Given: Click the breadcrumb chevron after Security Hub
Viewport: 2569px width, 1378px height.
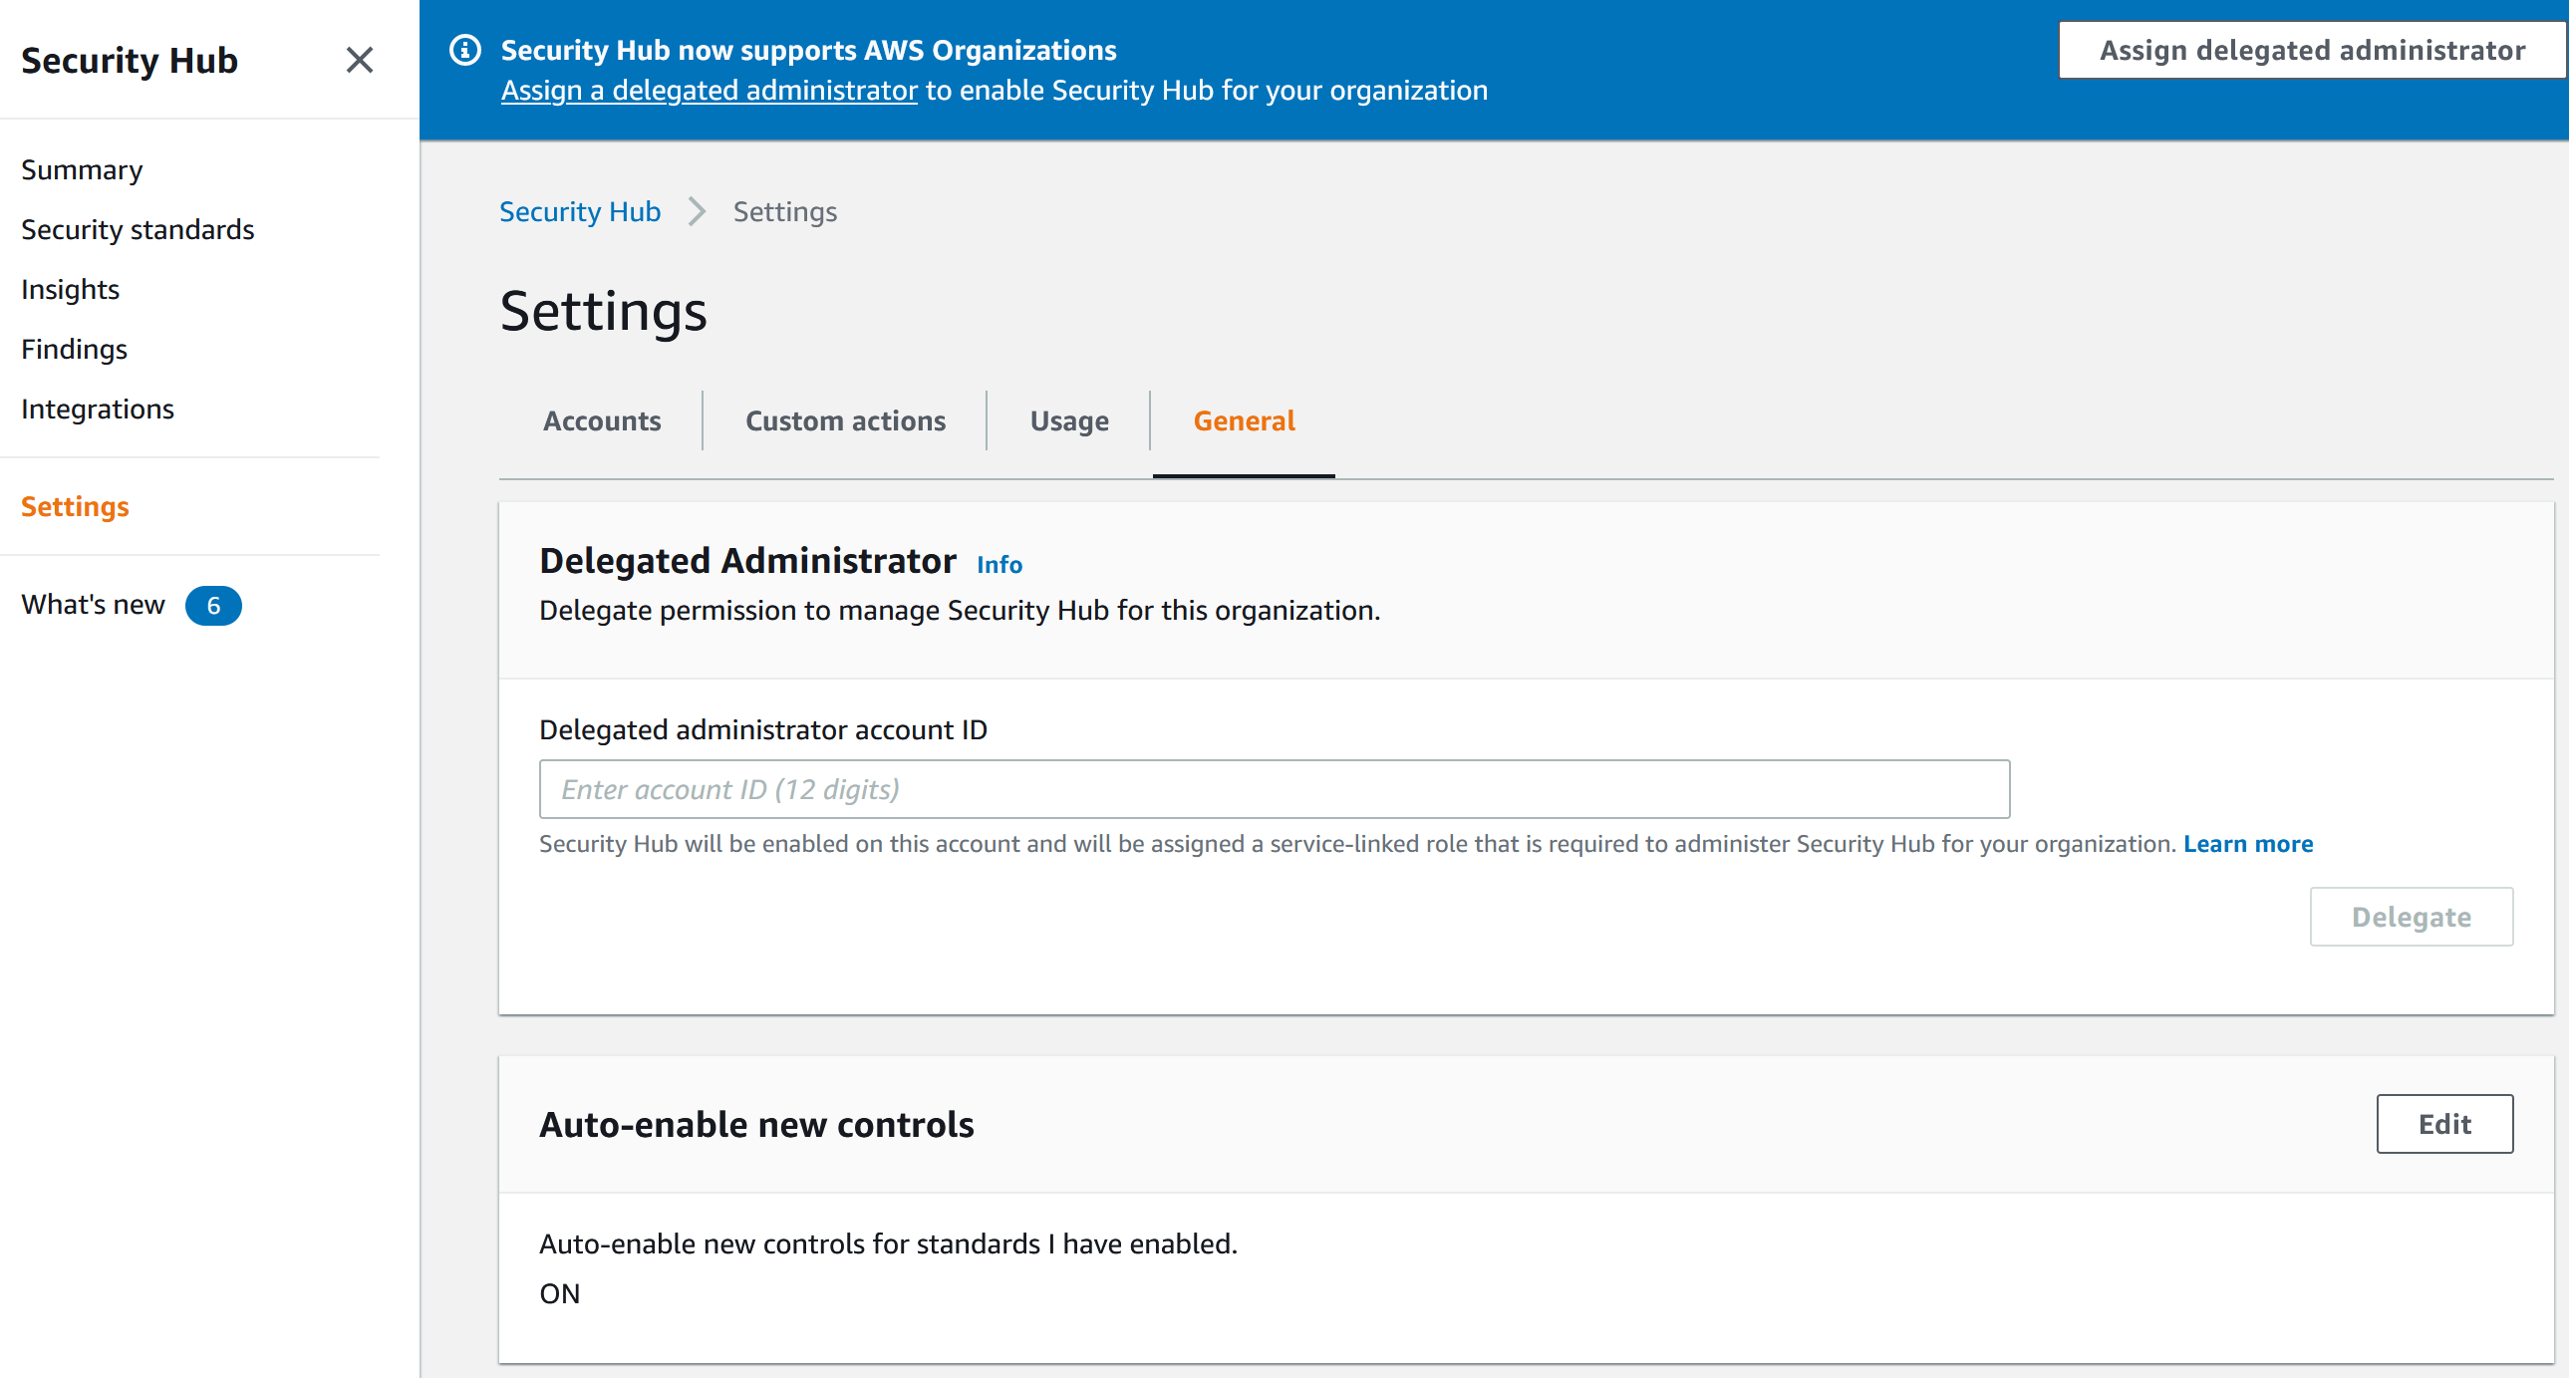Looking at the screenshot, I should click(697, 211).
